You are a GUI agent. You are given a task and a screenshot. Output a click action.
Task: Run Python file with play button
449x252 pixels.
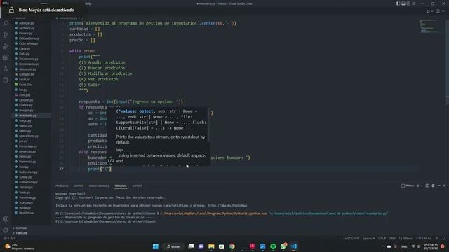pyautogui.click(x=428, y=11)
